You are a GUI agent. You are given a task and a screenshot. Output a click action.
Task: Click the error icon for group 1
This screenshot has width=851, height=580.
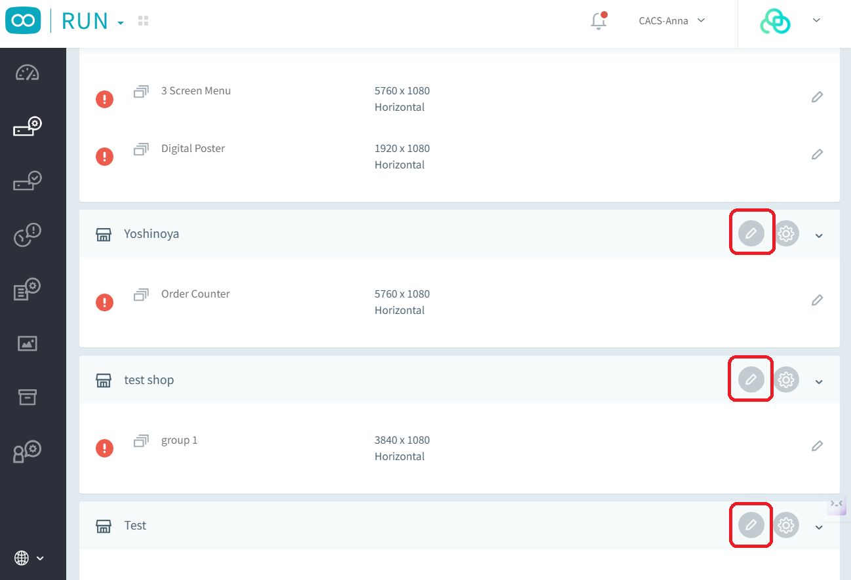click(x=104, y=448)
